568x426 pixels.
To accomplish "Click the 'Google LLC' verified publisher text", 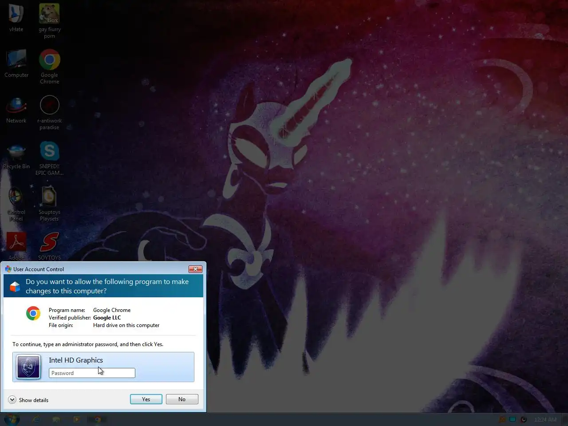I will click(x=107, y=318).
